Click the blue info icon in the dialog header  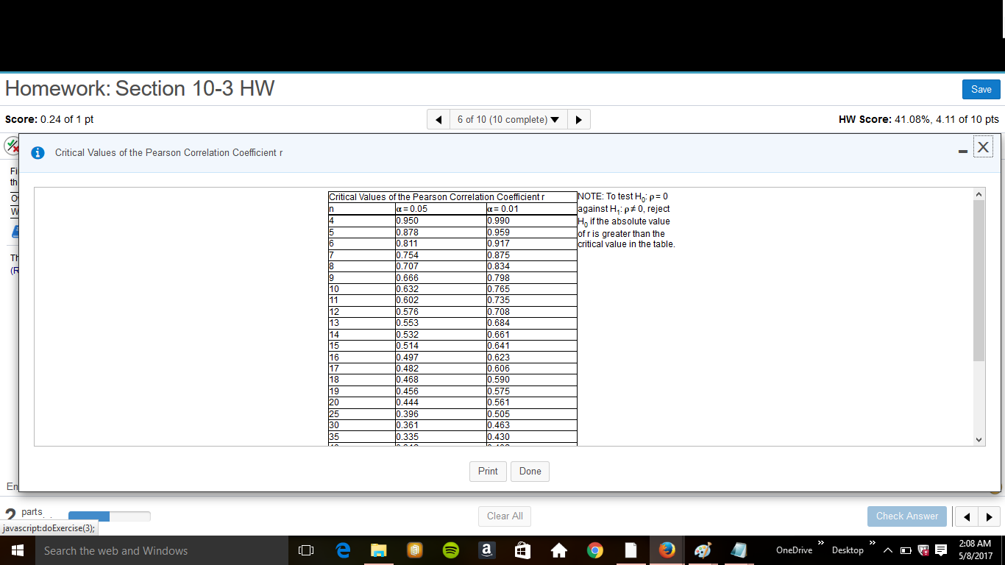(x=38, y=153)
